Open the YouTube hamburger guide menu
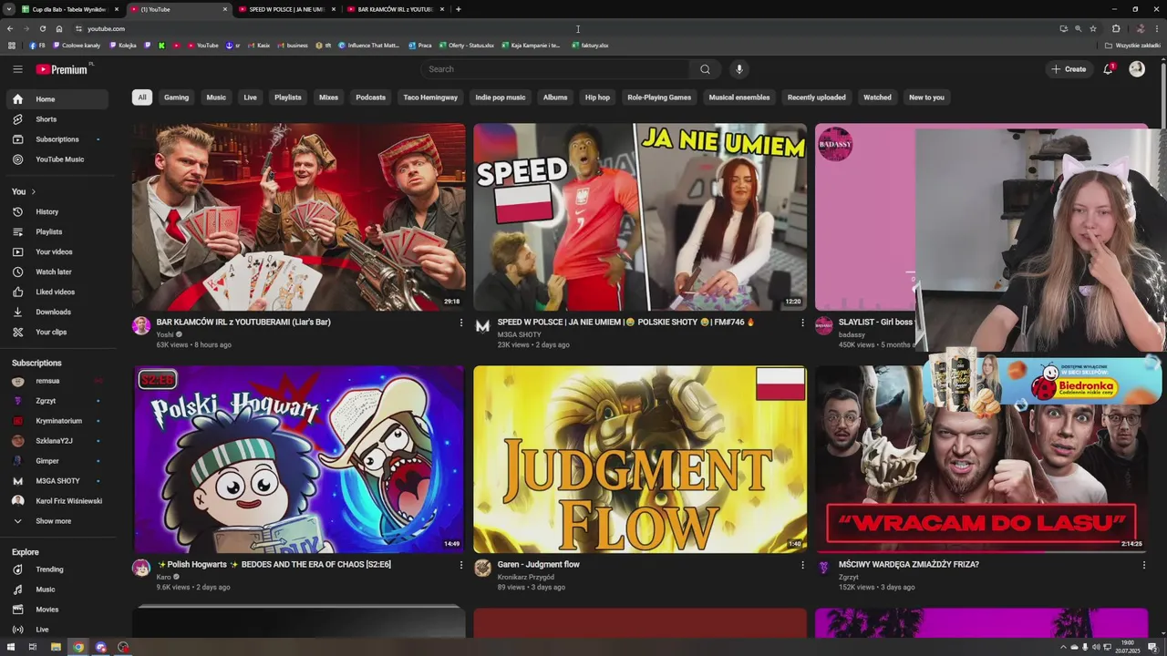Image resolution: width=1167 pixels, height=656 pixels. tap(17, 69)
